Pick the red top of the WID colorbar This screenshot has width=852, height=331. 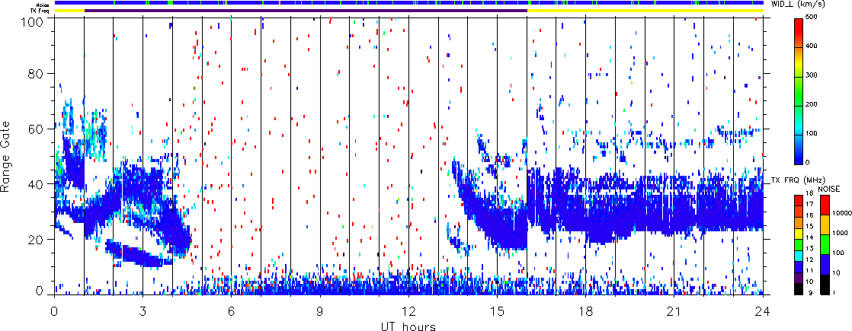point(798,24)
